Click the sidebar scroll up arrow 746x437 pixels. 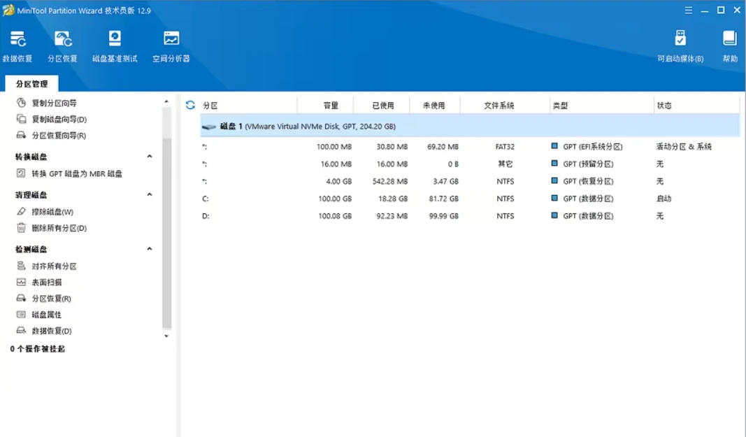(166, 101)
